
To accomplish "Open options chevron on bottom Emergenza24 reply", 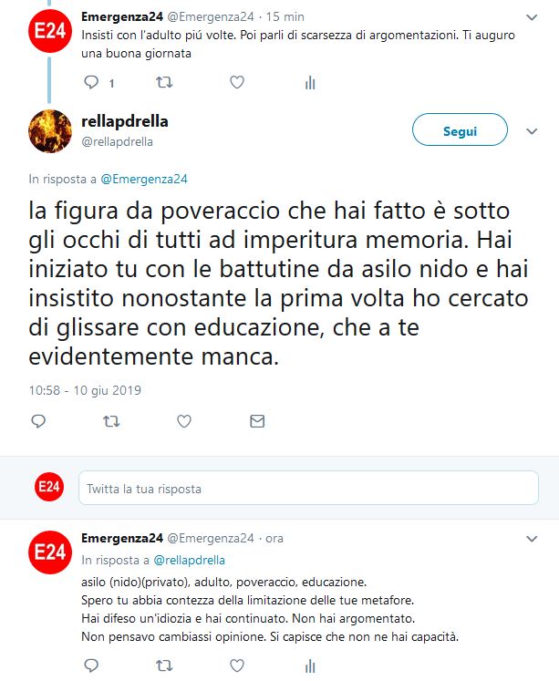I will (x=532, y=539).
